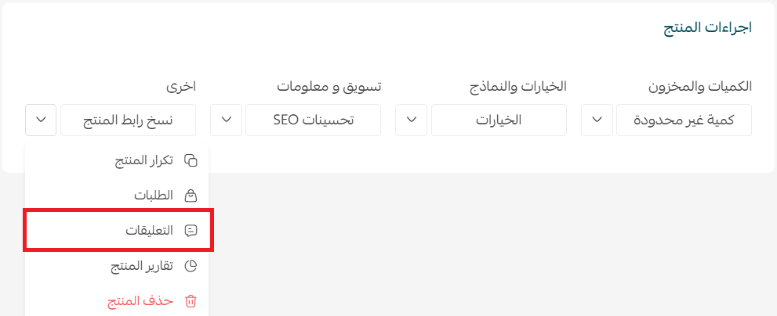Open the الخيارات button
777x316 pixels.
click(499, 120)
